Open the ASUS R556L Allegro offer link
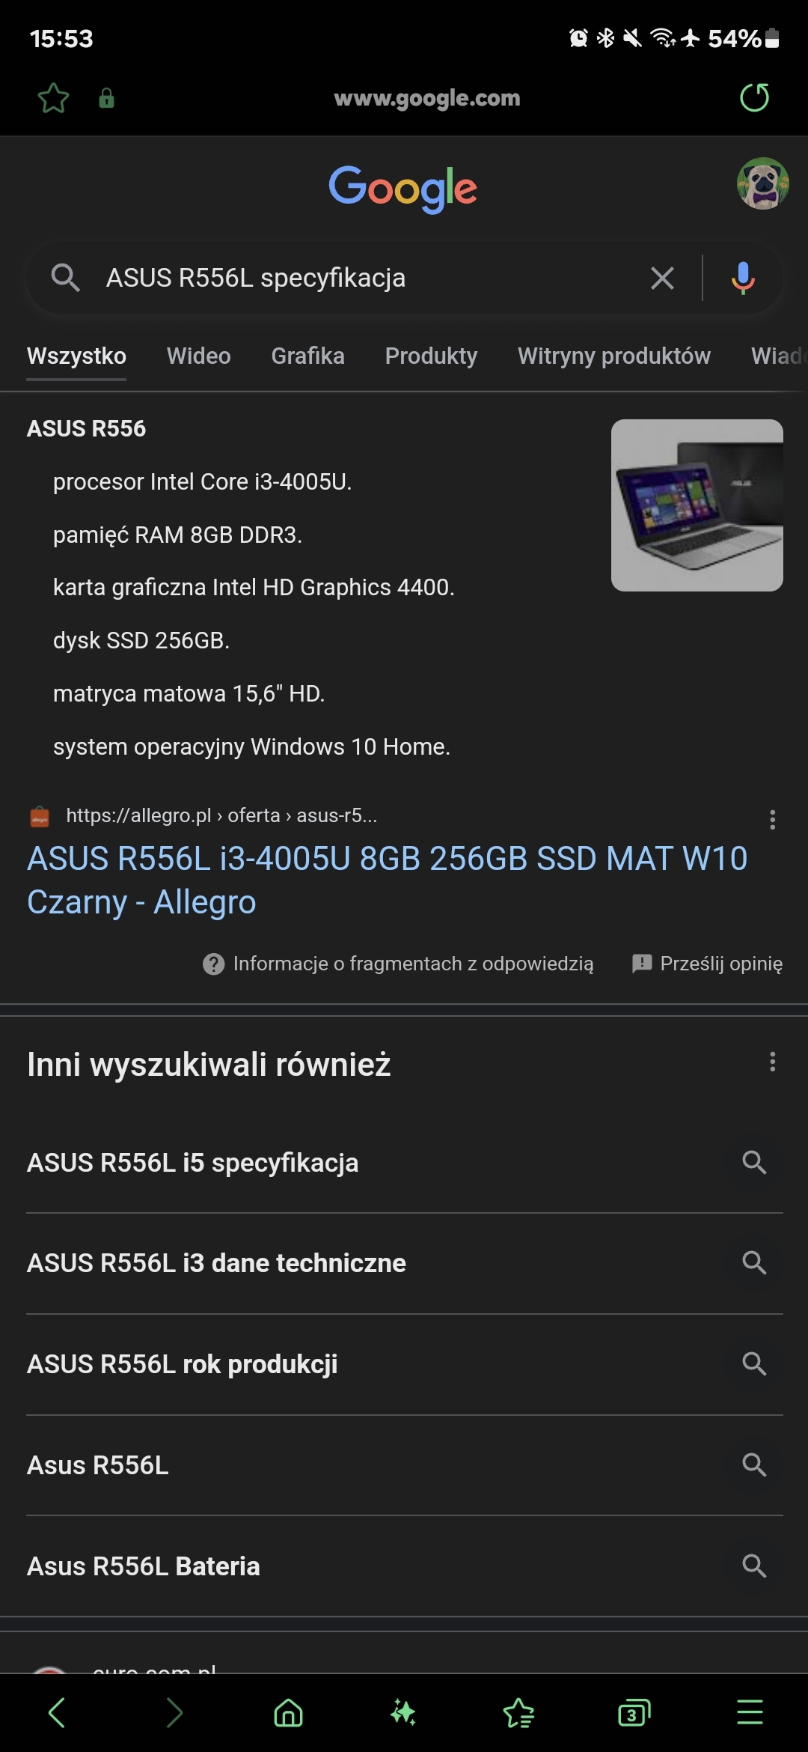This screenshot has width=808, height=1752. 387,880
